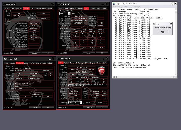
Task: Minimize the SPD CPU-Z window
Action: pos(103,4)
